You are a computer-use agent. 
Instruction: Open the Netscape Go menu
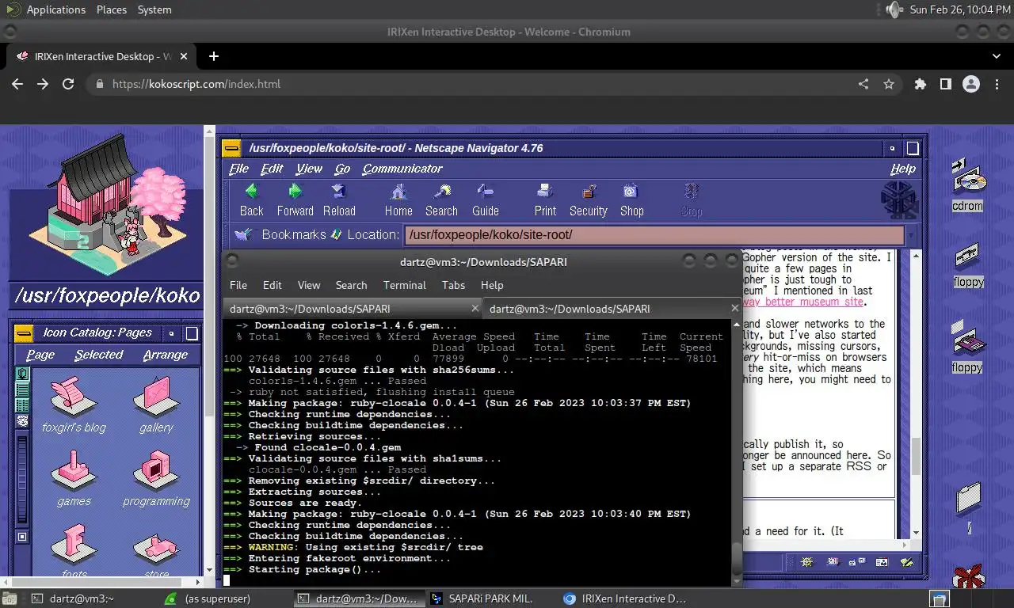342,169
